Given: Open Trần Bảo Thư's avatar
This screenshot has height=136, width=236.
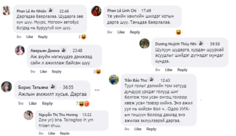Looking at the screenshot, I should pos(114,80).
